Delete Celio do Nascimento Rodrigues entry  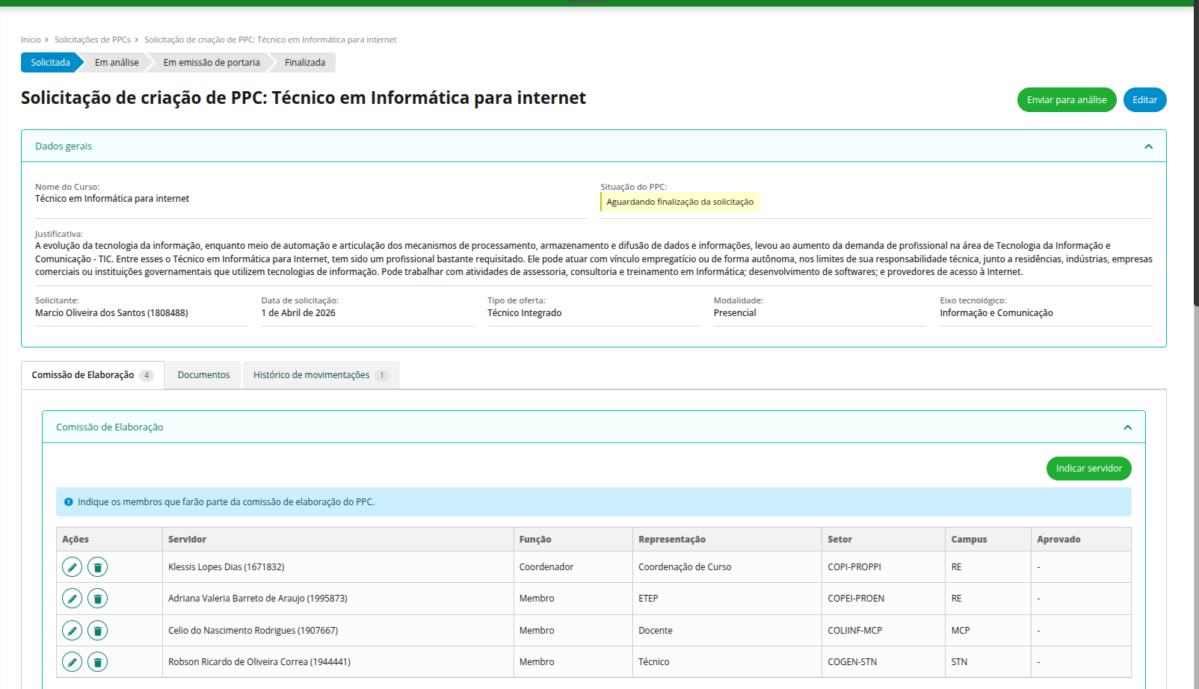click(x=98, y=631)
